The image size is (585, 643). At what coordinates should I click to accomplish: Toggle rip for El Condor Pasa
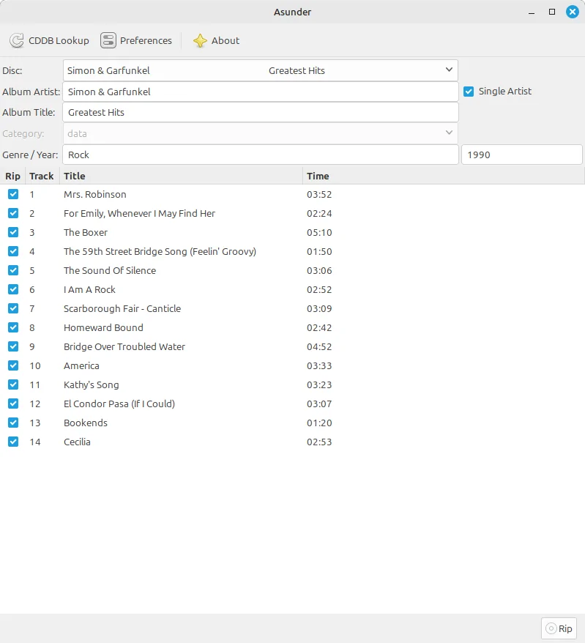pos(13,404)
